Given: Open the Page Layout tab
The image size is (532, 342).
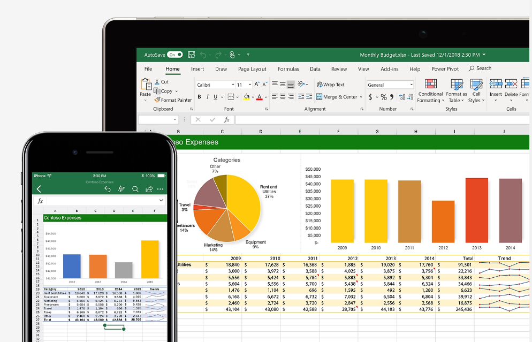Looking at the screenshot, I should [x=252, y=69].
